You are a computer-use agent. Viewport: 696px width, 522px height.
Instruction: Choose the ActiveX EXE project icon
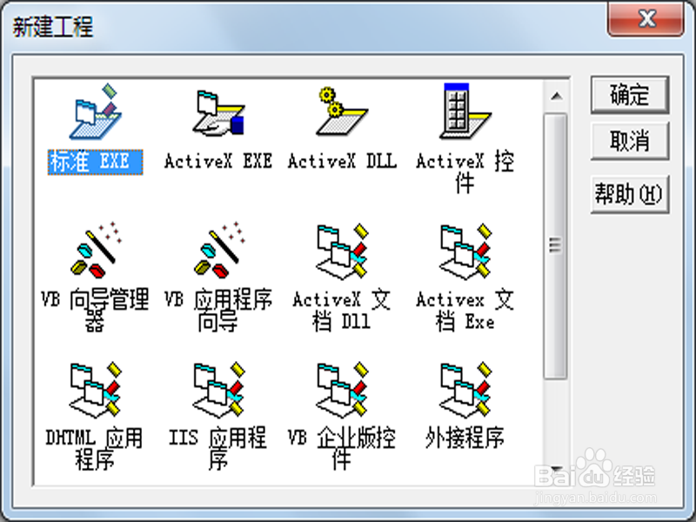[x=218, y=113]
